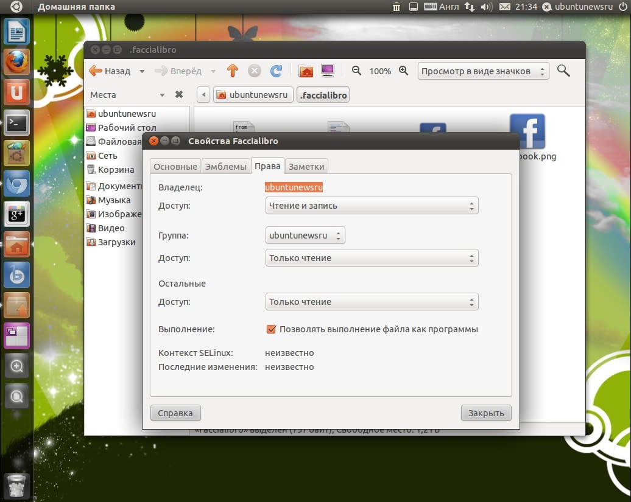The image size is (631, 502).
Task: Open sound volume indicator in top panel
Action: click(x=487, y=7)
